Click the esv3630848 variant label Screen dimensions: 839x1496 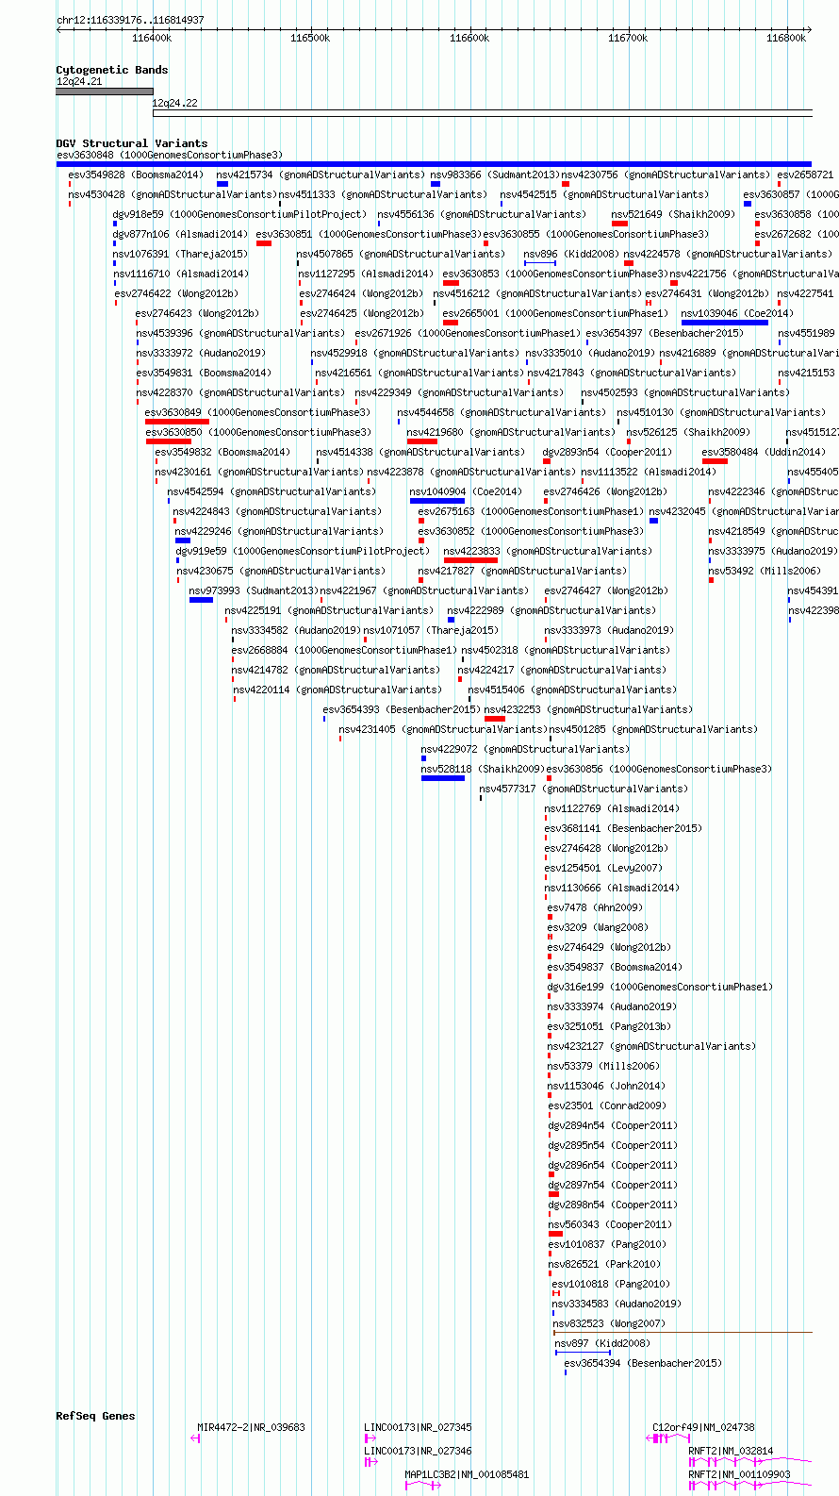coord(170,155)
